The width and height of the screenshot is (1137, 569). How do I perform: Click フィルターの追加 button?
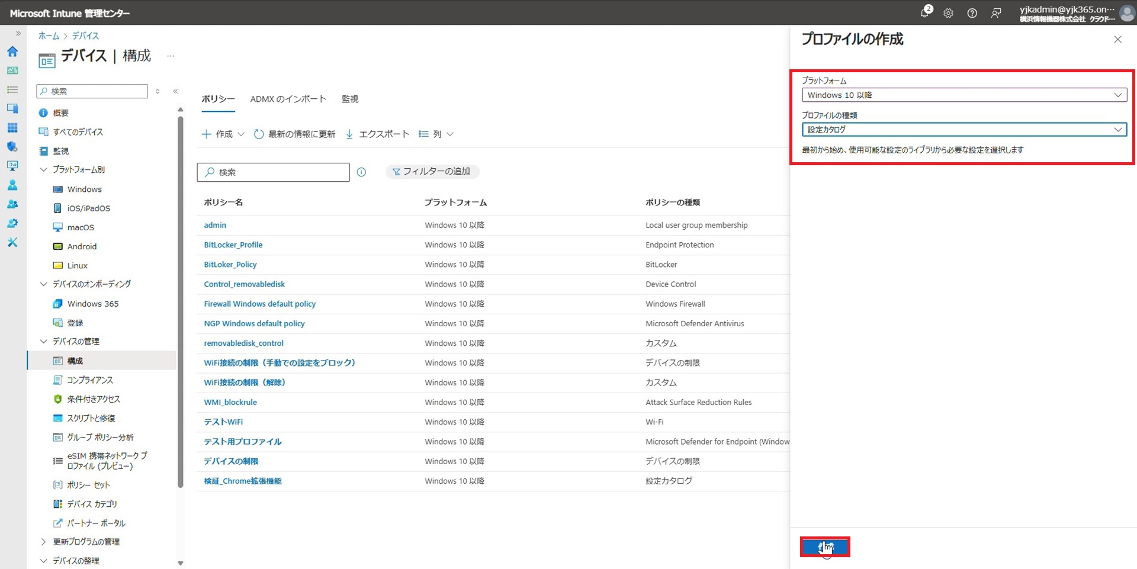tap(432, 172)
